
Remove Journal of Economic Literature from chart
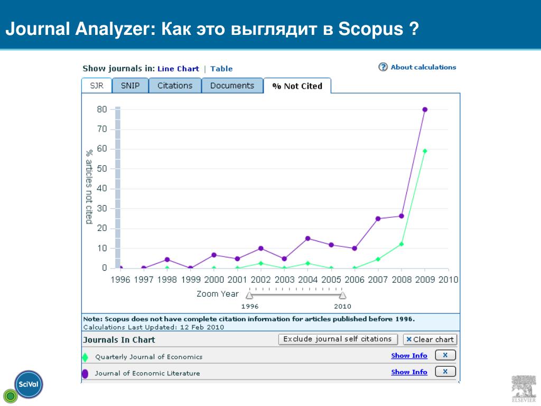(445, 372)
